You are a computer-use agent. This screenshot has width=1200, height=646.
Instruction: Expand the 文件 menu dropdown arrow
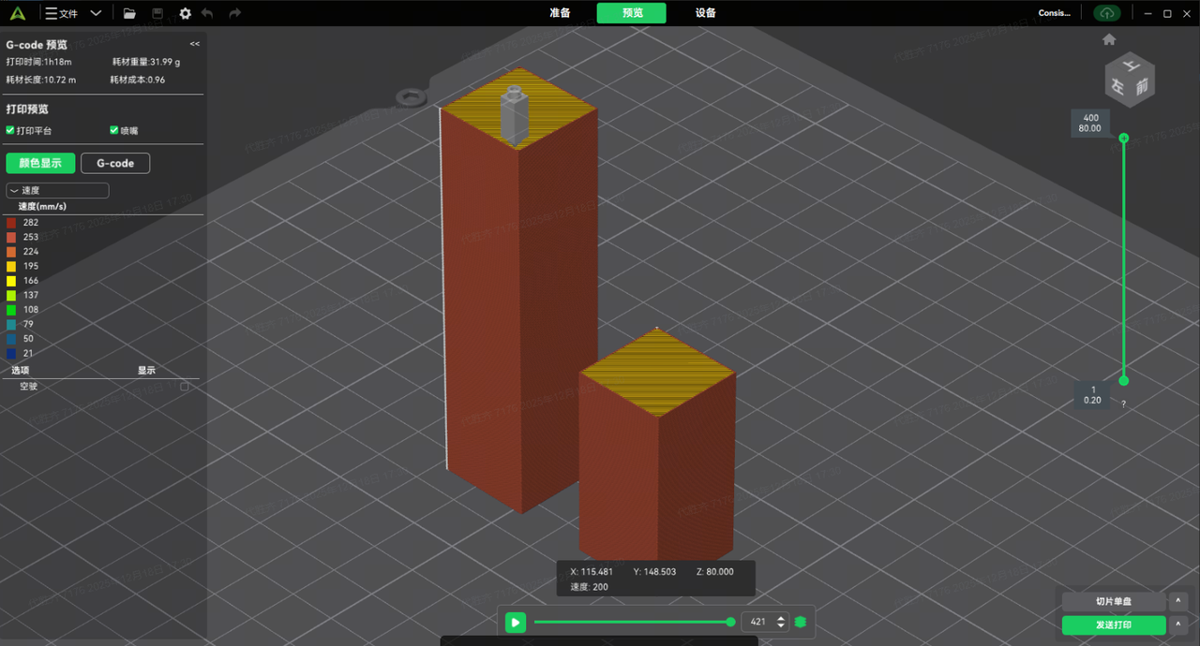pyautogui.click(x=96, y=13)
